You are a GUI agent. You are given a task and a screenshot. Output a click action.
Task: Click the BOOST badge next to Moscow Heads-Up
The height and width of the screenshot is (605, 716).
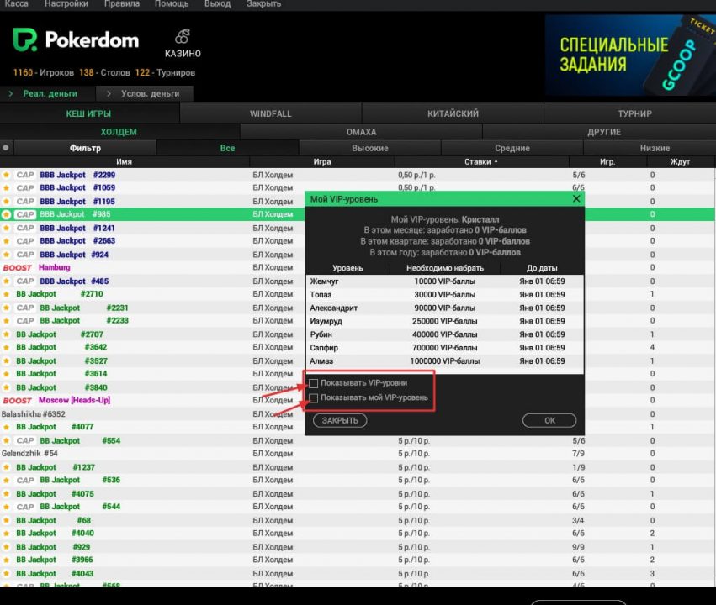[17, 401]
